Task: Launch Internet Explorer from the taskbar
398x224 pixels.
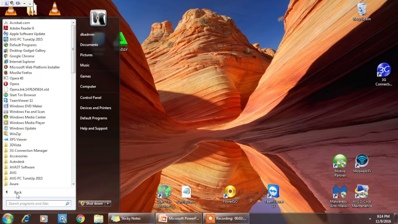Action: click(x=26, y=218)
